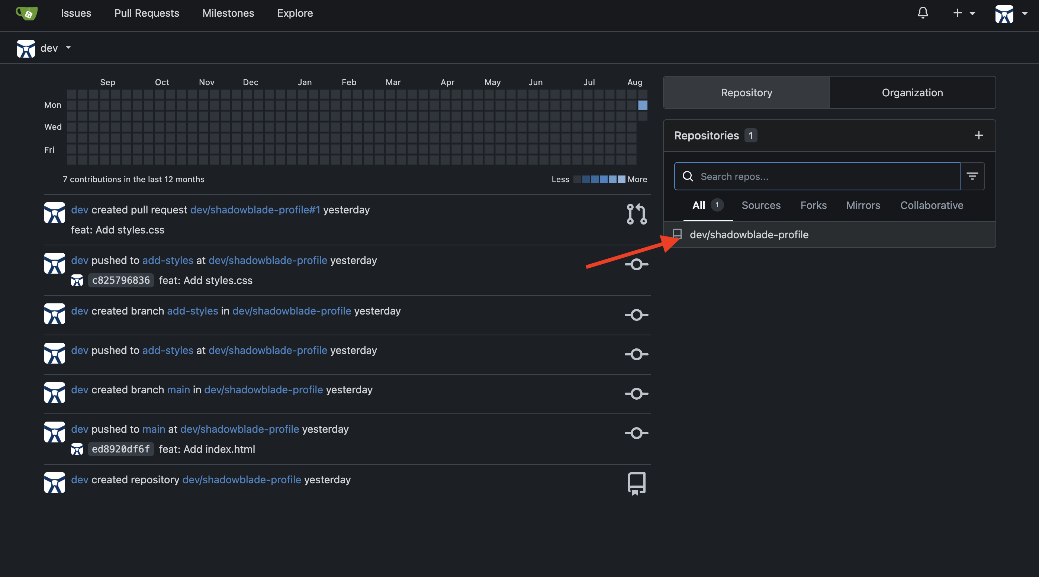Select the All repositories filter
The image size is (1039, 577).
click(x=699, y=205)
